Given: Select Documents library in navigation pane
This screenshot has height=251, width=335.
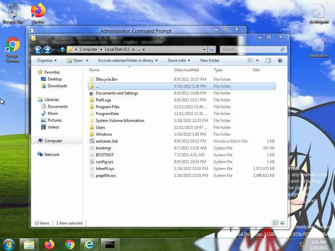Looking at the screenshot, I should coord(58,107).
